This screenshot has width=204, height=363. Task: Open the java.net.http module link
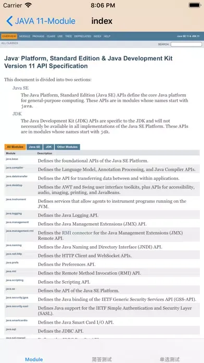pos(14,254)
